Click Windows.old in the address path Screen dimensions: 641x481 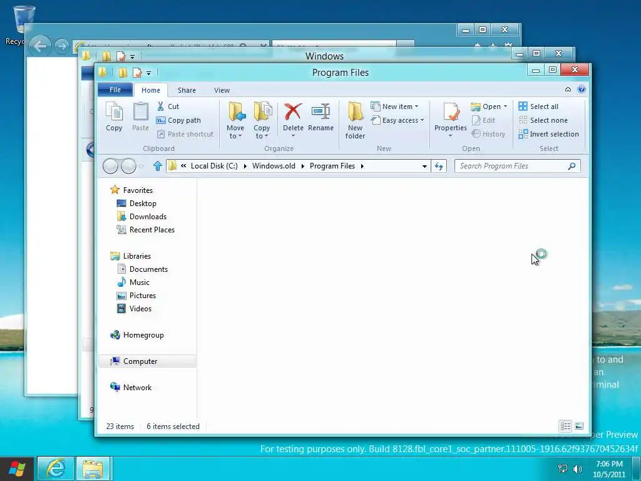(274, 166)
